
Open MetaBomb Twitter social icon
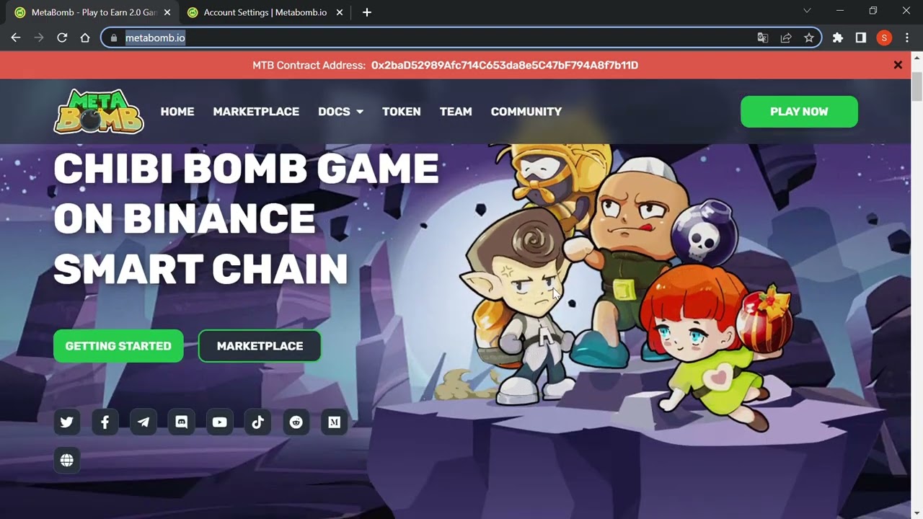point(67,422)
